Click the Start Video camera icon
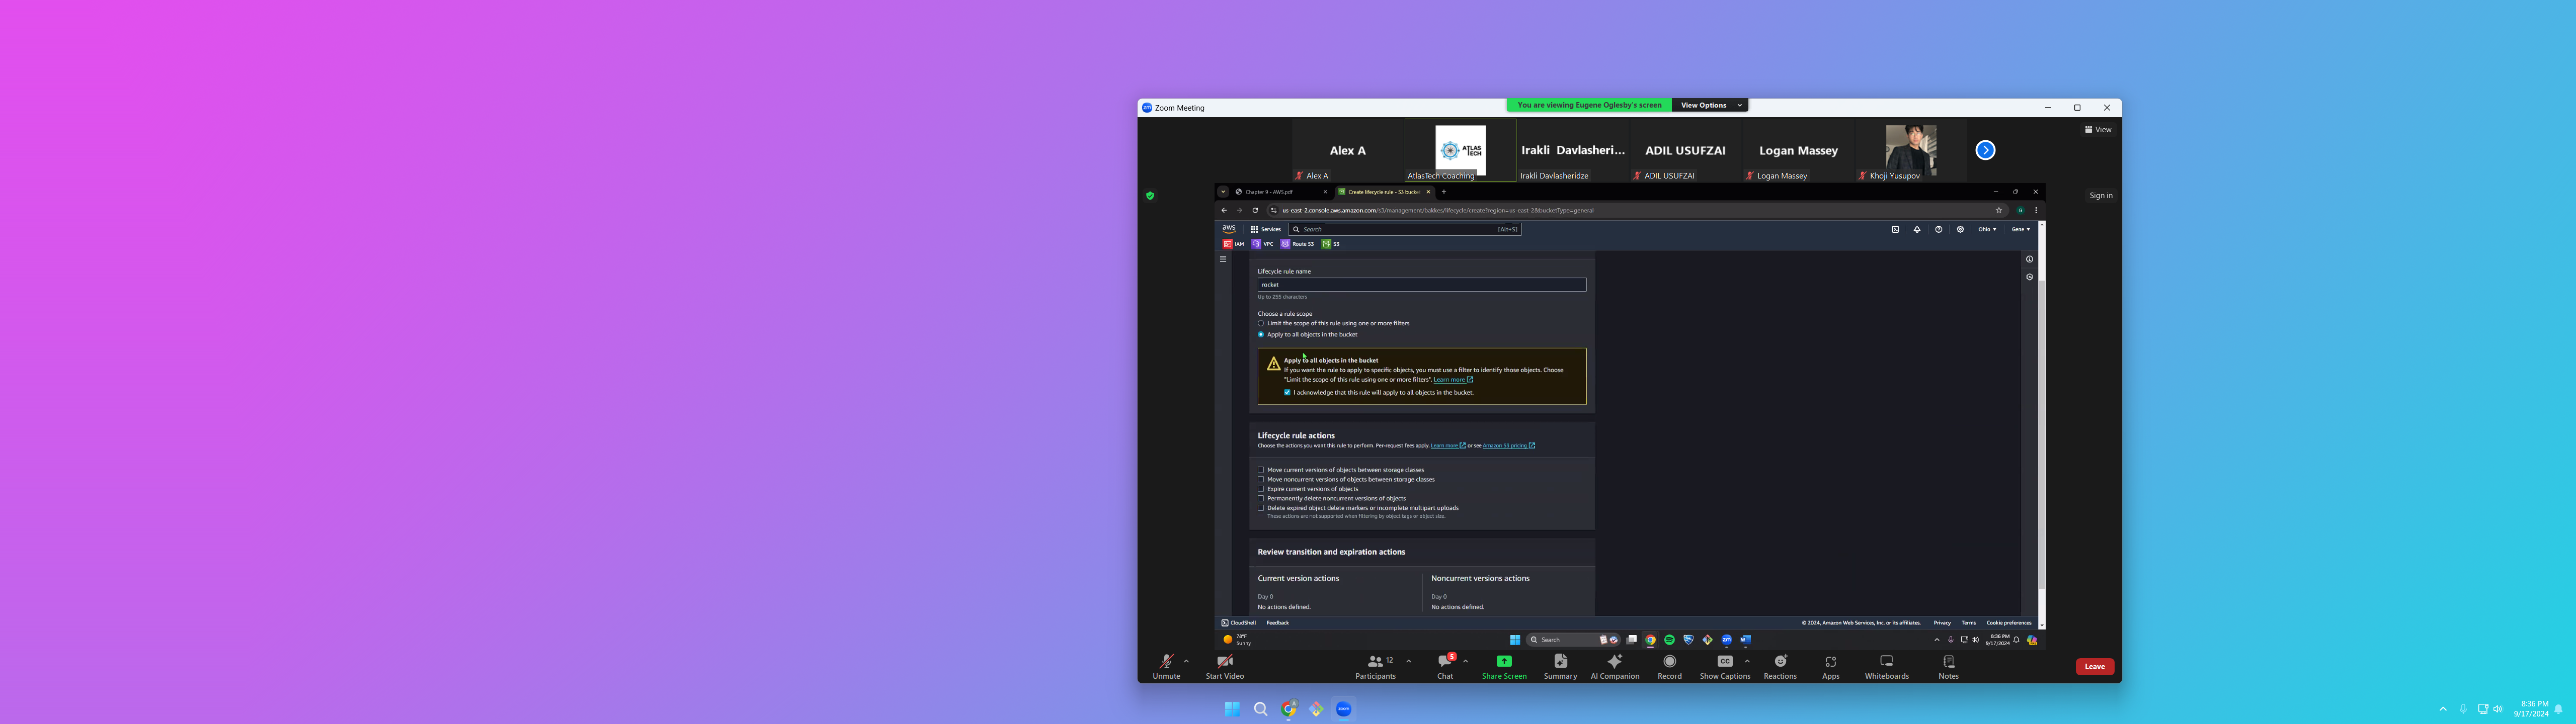 pyautogui.click(x=1224, y=662)
